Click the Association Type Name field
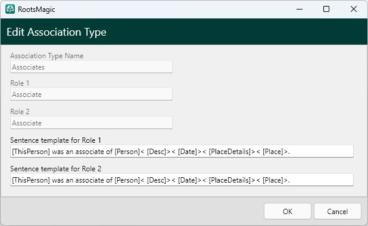Image resolution: width=368 pixels, height=226 pixels. [x=91, y=67]
